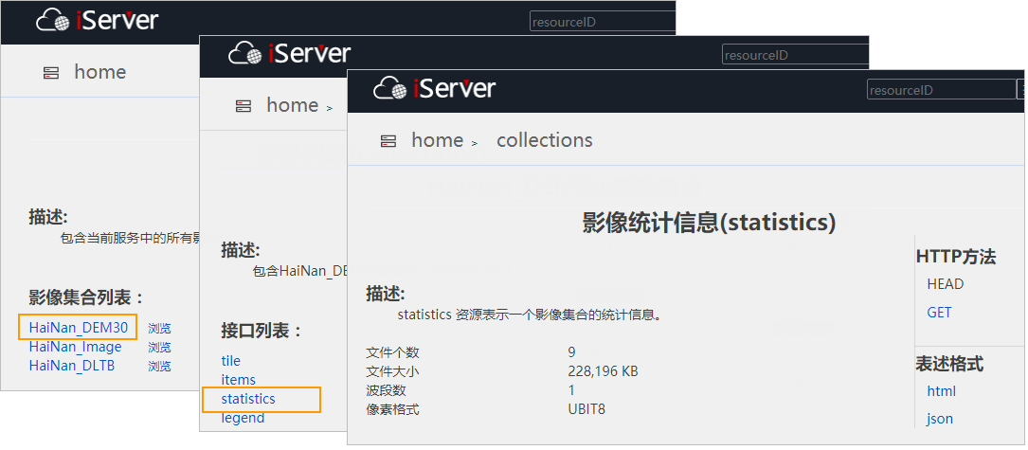Focus the resourceID field in the front window
The image size is (1028, 450).
point(941,90)
